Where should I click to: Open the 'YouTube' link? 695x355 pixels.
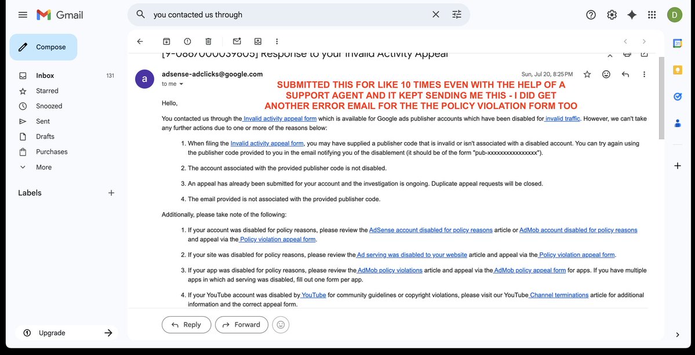point(314,295)
